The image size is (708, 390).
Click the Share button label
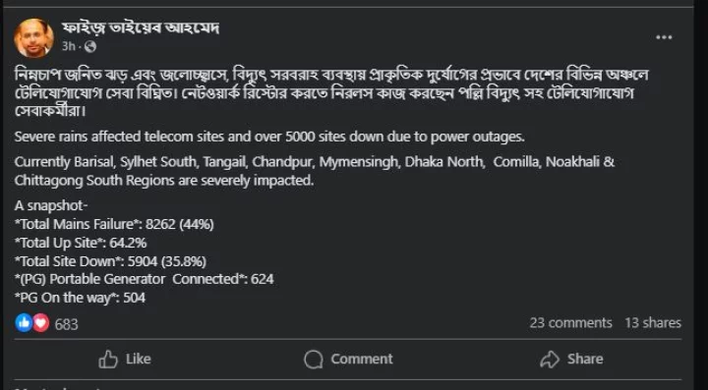(585, 359)
